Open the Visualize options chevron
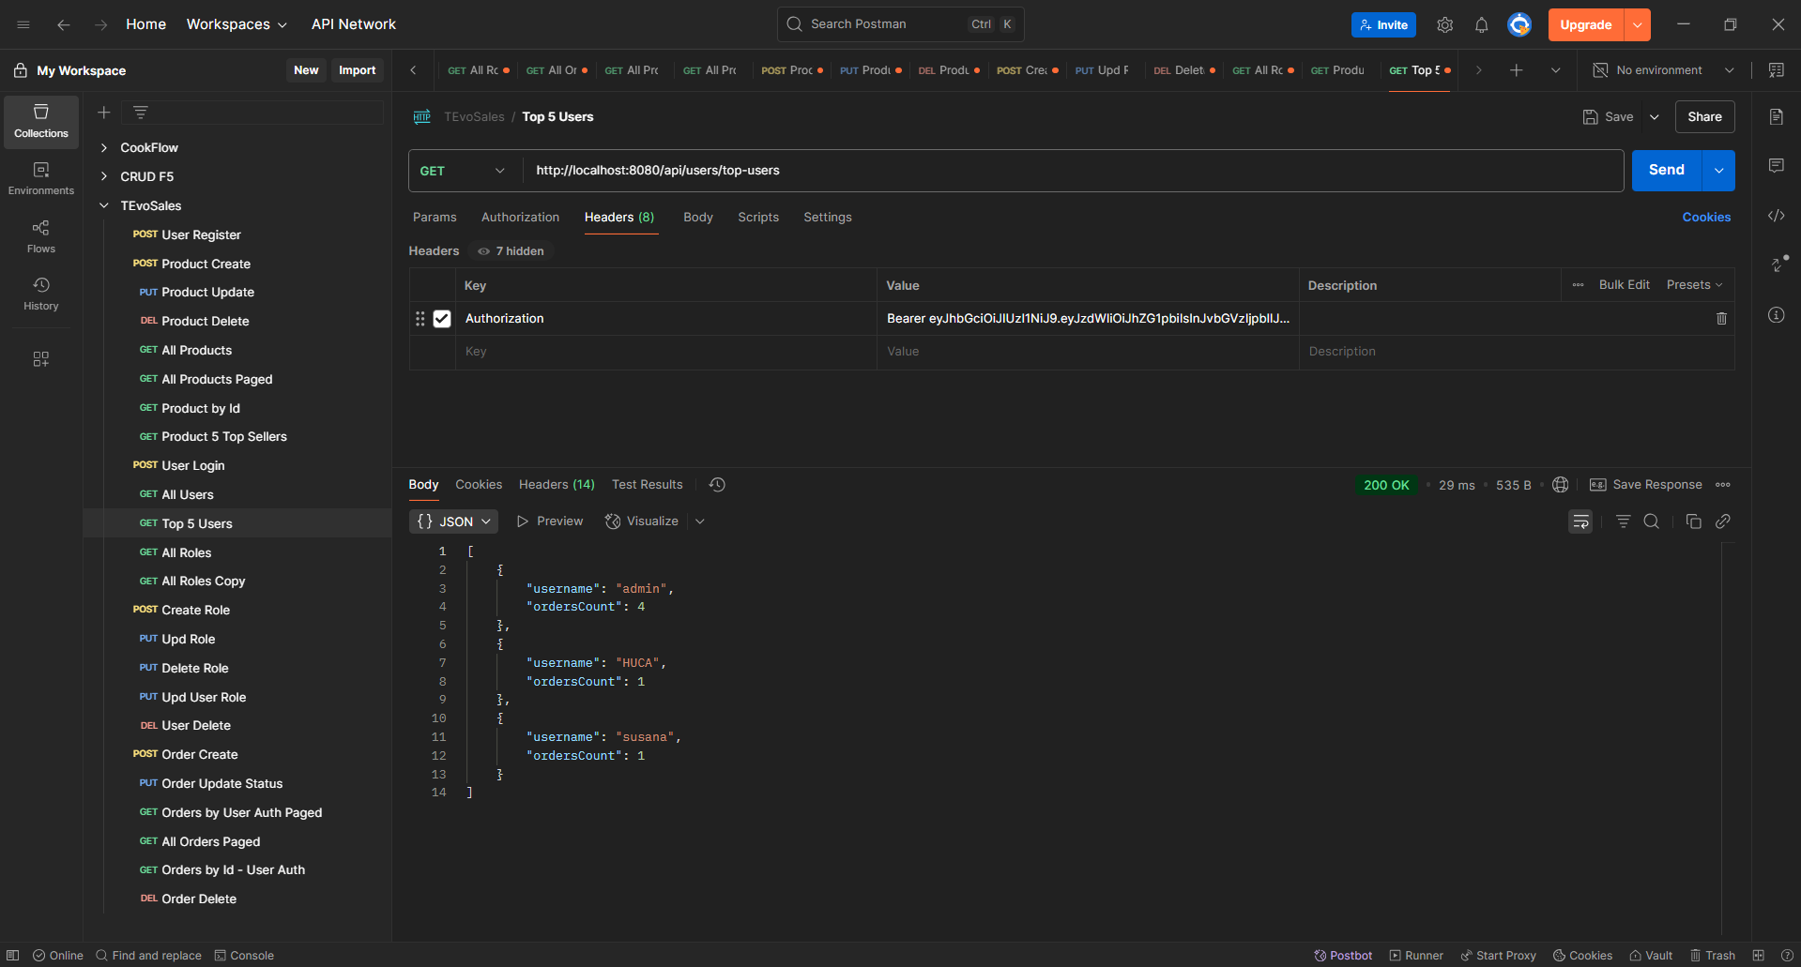The width and height of the screenshot is (1801, 967). [x=700, y=521]
